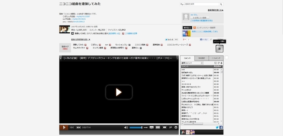Open the mylist/2915631 link
Viewport: 283px width, 136px height.
[79, 19]
